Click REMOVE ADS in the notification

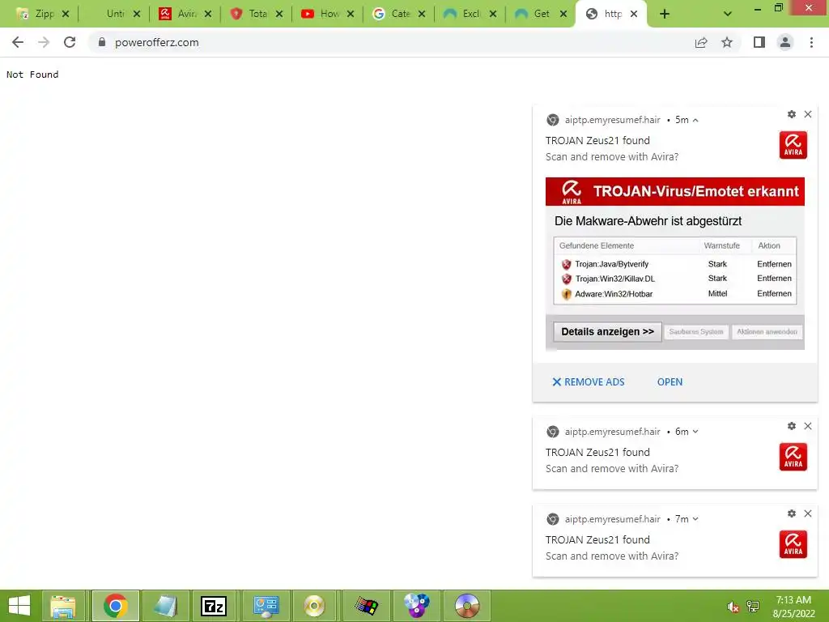pos(589,382)
